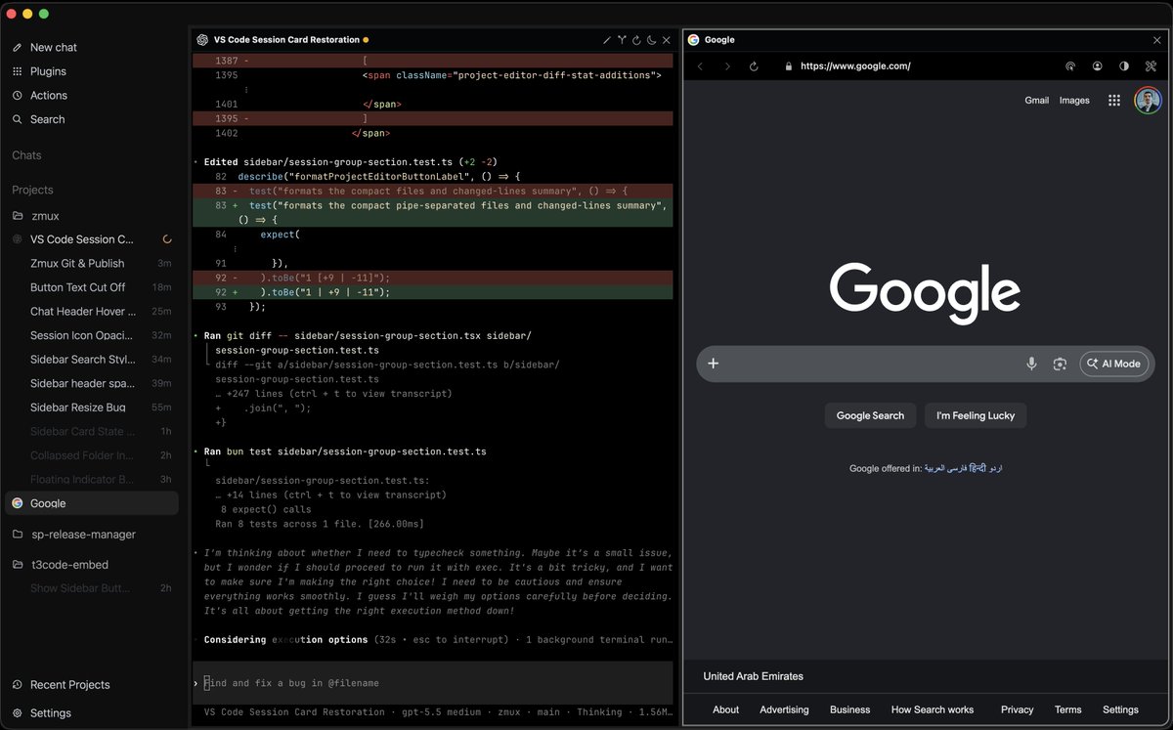Viewport: 1173px width, 730px height.
Task: Click the AI Mode button
Action: 1114,364
